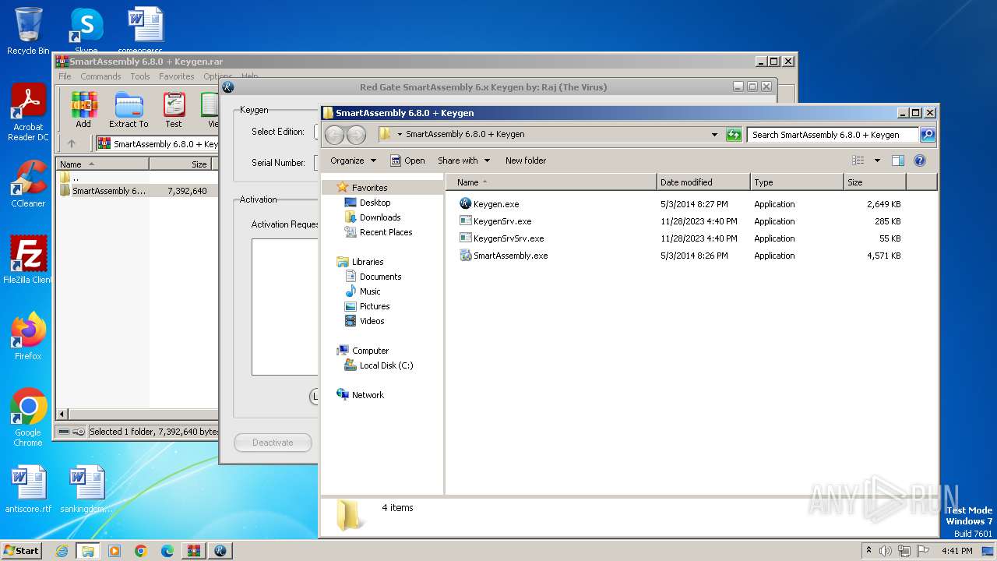Open WinRAR Commands menu
This screenshot has height=561, width=997.
(x=100, y=76)
